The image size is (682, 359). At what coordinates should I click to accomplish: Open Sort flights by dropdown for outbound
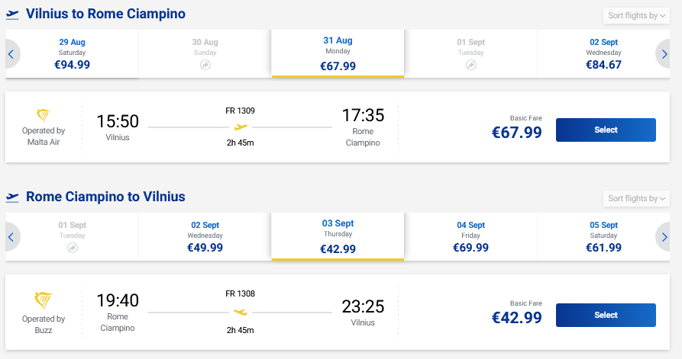635,16
